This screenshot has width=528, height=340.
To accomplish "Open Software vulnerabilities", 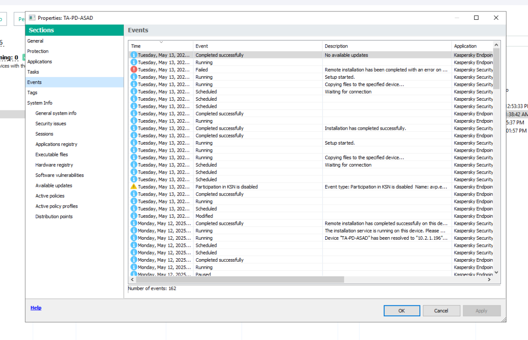I will (x=59, y=175).
